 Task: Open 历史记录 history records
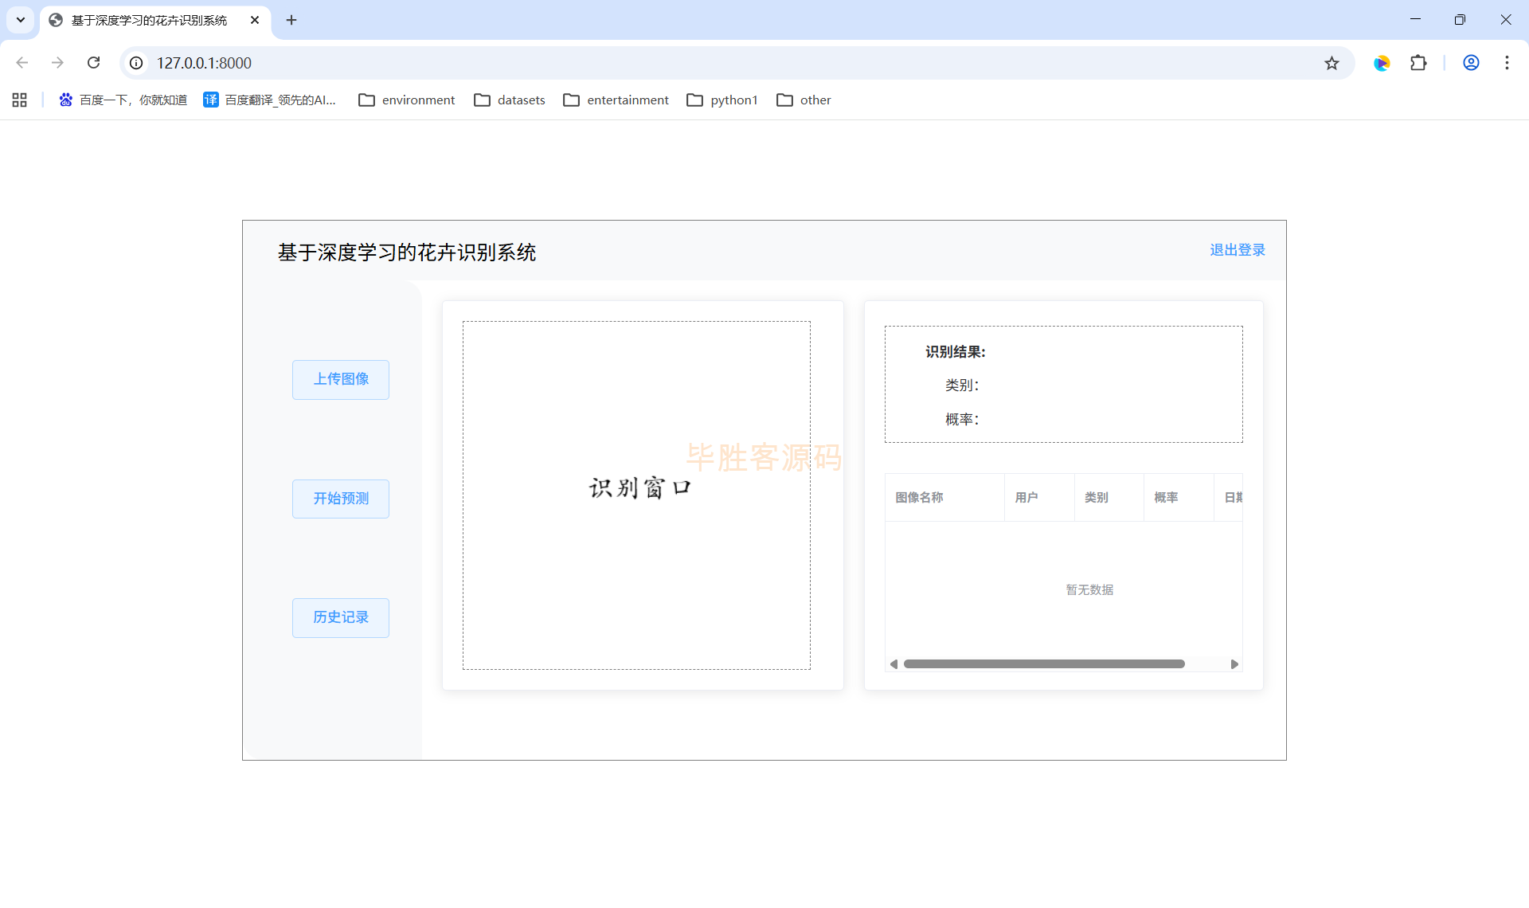(x=341, y=617)
